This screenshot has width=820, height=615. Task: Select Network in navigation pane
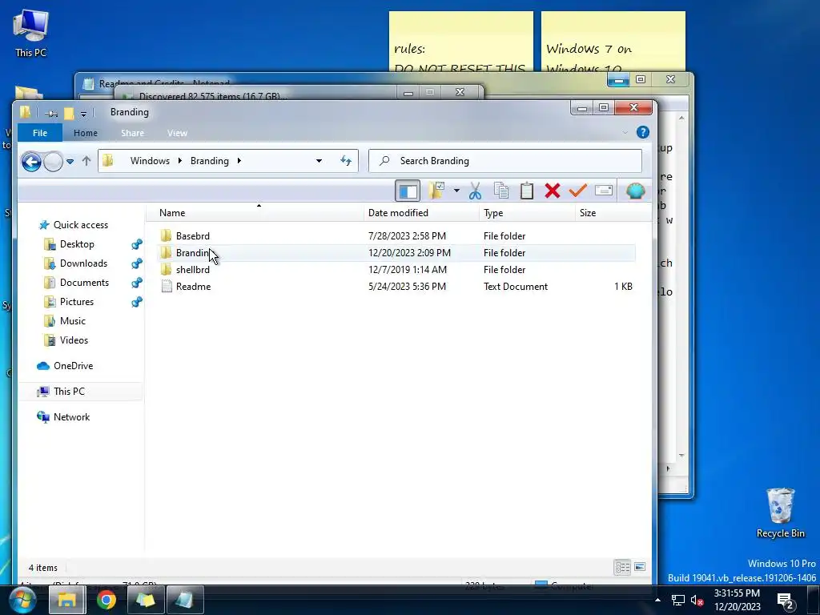pyautogui.click(x=71, y=417)
